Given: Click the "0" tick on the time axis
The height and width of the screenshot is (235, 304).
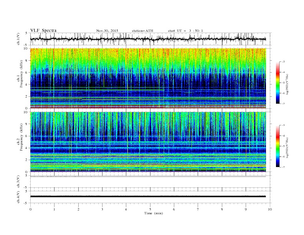Looking at the screenshot, I should click(x=30, y=209).
